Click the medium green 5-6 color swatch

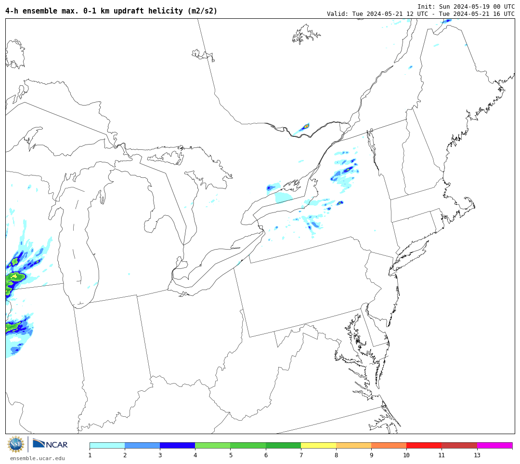[x=248, y=445]
